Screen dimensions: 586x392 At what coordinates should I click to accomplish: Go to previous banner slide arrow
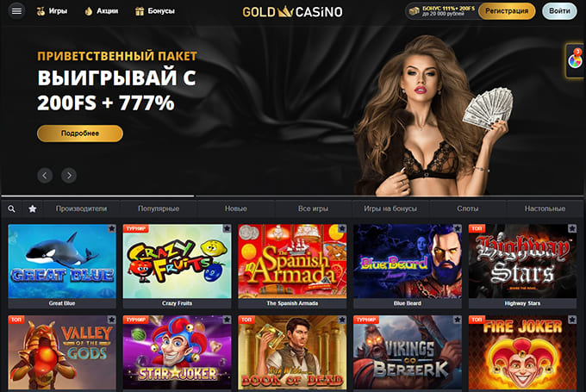click(x=45, y=176)
